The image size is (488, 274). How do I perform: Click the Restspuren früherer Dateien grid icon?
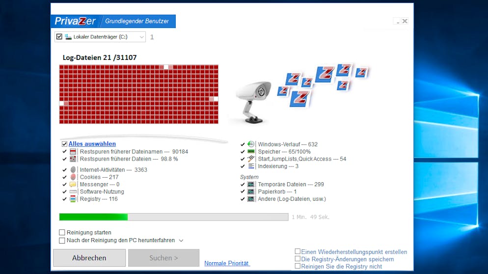click(73, 159)
